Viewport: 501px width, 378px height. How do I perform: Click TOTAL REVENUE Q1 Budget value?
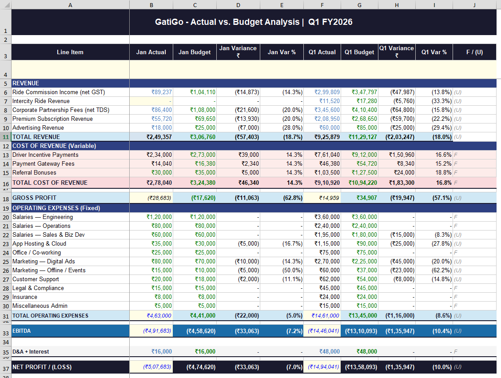coord(359,137)
